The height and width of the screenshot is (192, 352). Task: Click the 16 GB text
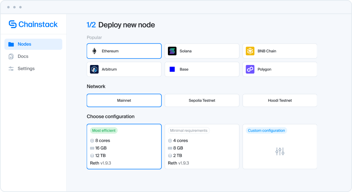101,148
